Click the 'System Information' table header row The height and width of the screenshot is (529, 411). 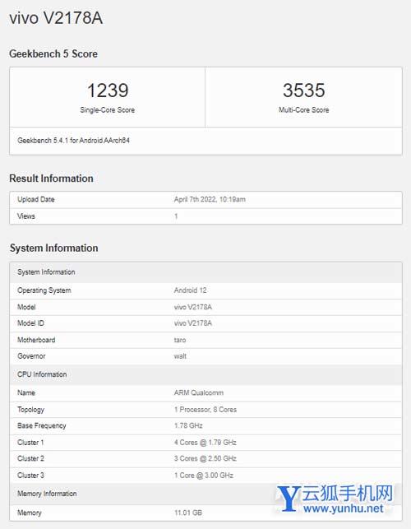pos(205,272)
